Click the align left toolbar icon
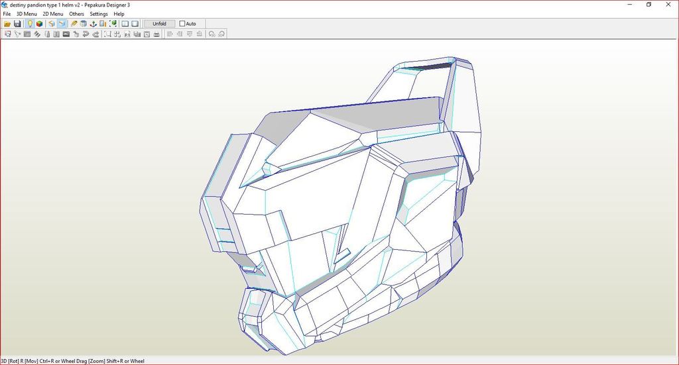Screen dimensions: 679x365 click(x=170, y=34)
